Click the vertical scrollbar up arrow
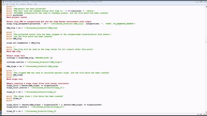The width and height of the screenshot is (207, 116). [x=206, y=6]
